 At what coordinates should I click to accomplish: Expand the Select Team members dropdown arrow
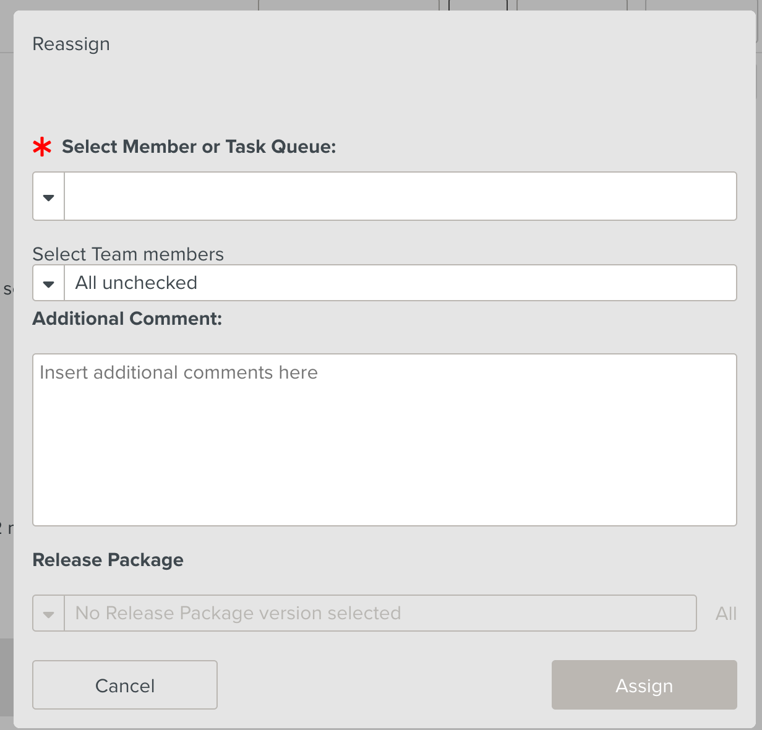pyautogui.click(x=48, y=283)
